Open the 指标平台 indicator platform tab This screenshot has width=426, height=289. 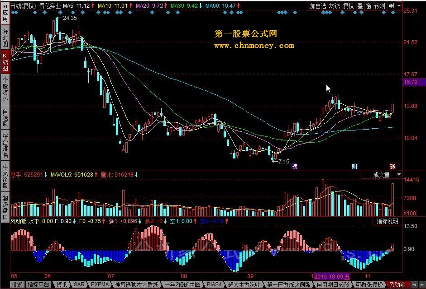click(38, 284)
